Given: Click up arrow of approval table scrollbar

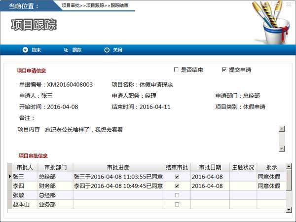Looking at the screenshot, I should click(x=289, y=166).
